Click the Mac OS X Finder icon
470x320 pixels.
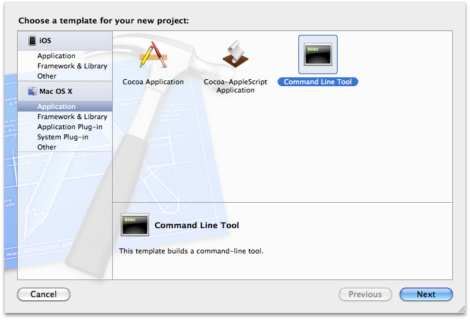pyautogui.click(x=32, y=91)
